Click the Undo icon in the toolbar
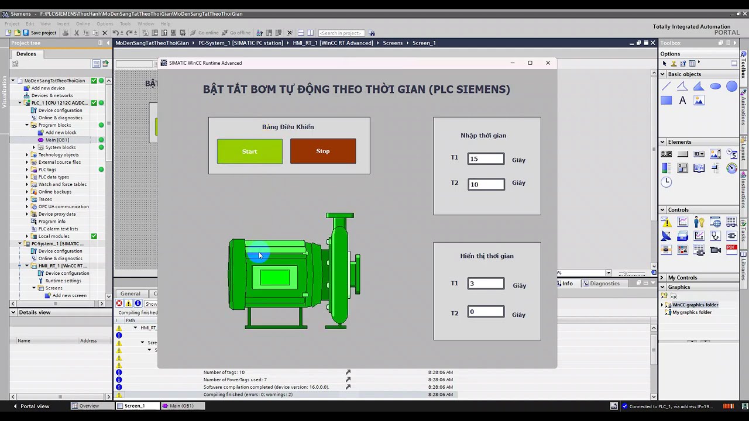The height and width of the screenshot is (421, 749). point(115,33)
